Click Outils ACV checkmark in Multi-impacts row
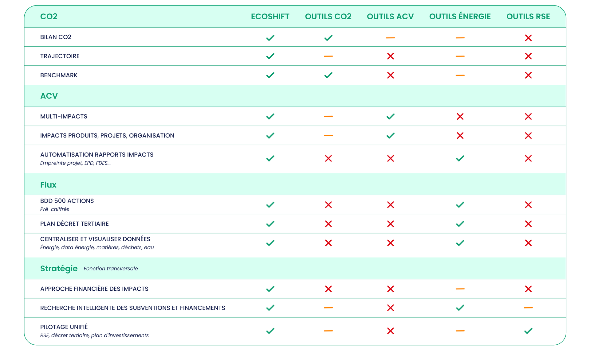This screenshot has width=590, height=349. (x=390, y=116)
